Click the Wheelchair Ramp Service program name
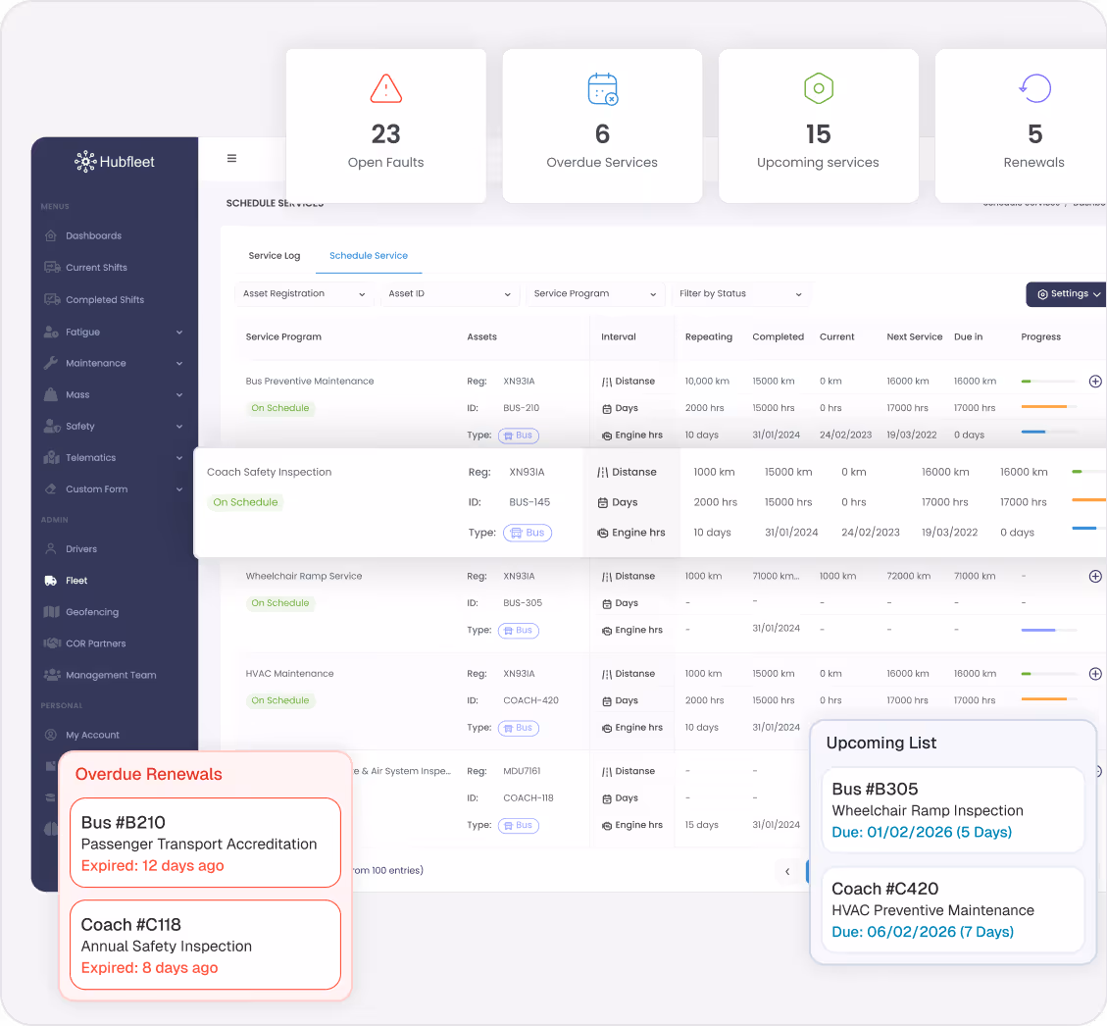The image size is (1107, 1026). click(x=304, y=576)
